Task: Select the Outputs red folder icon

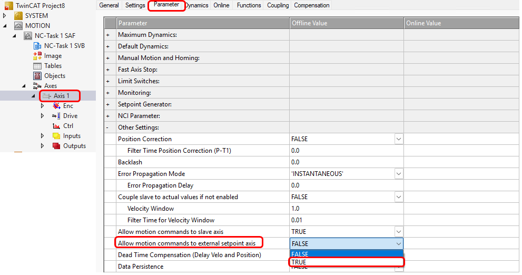Action: (x=56, y=146)
